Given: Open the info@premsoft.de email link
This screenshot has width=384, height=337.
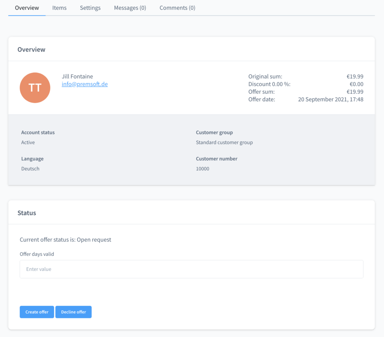Looking at the screenshot, I should point(85,84).
